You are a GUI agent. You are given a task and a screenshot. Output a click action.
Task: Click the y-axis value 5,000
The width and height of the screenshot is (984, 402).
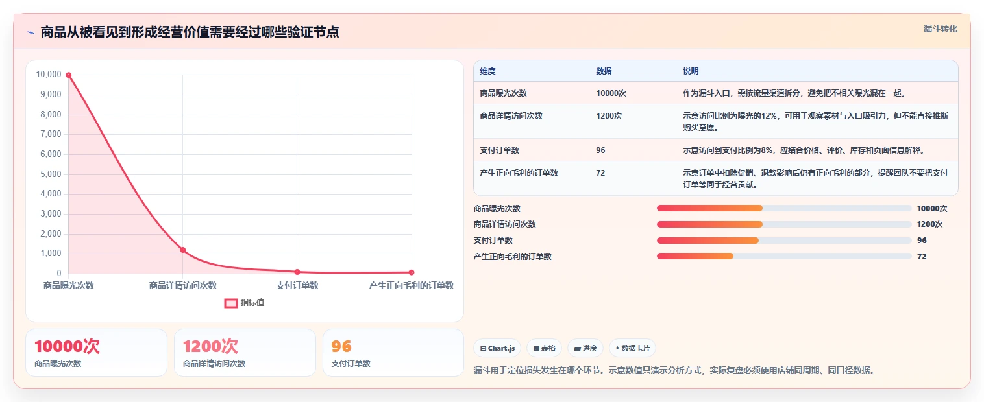click(51, 174)
